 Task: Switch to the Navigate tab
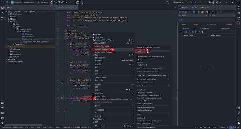pos(204,8)
